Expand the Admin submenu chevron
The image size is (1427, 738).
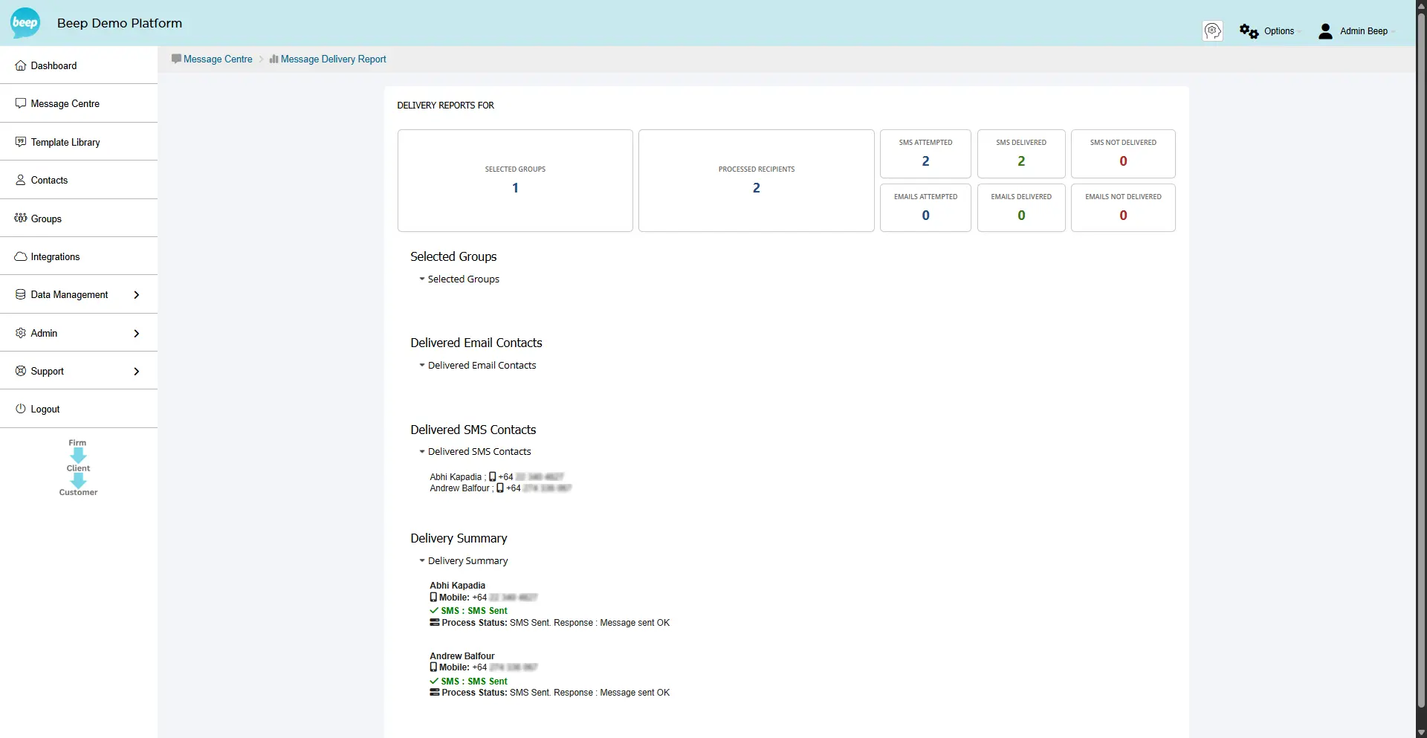click(137, 333)
